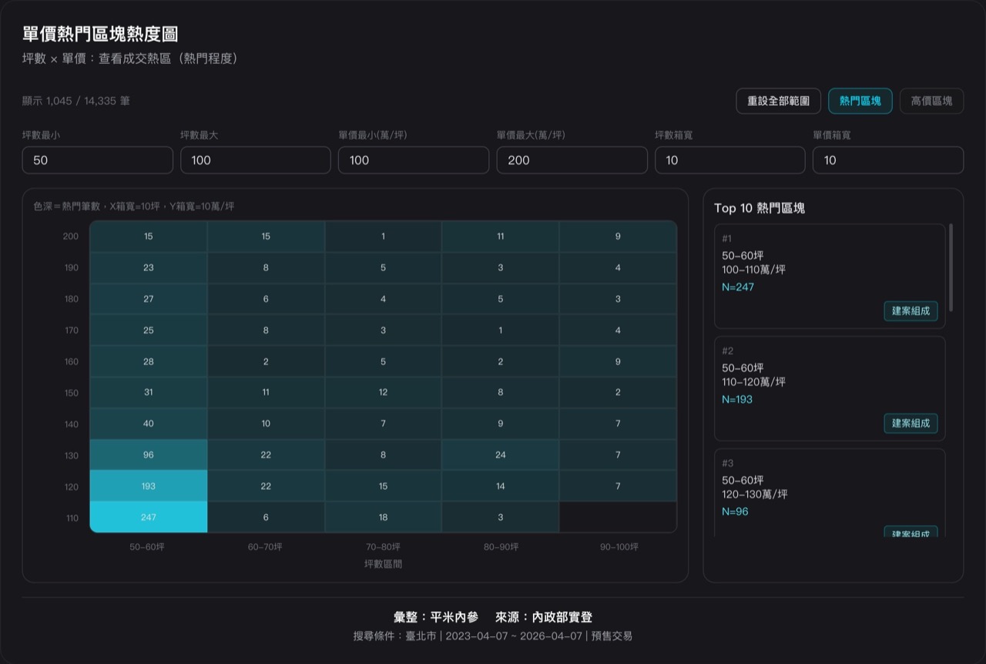Toggle the 熱門區塊 view mode
This screenshot has height=664, width=986.
(860, 101)
